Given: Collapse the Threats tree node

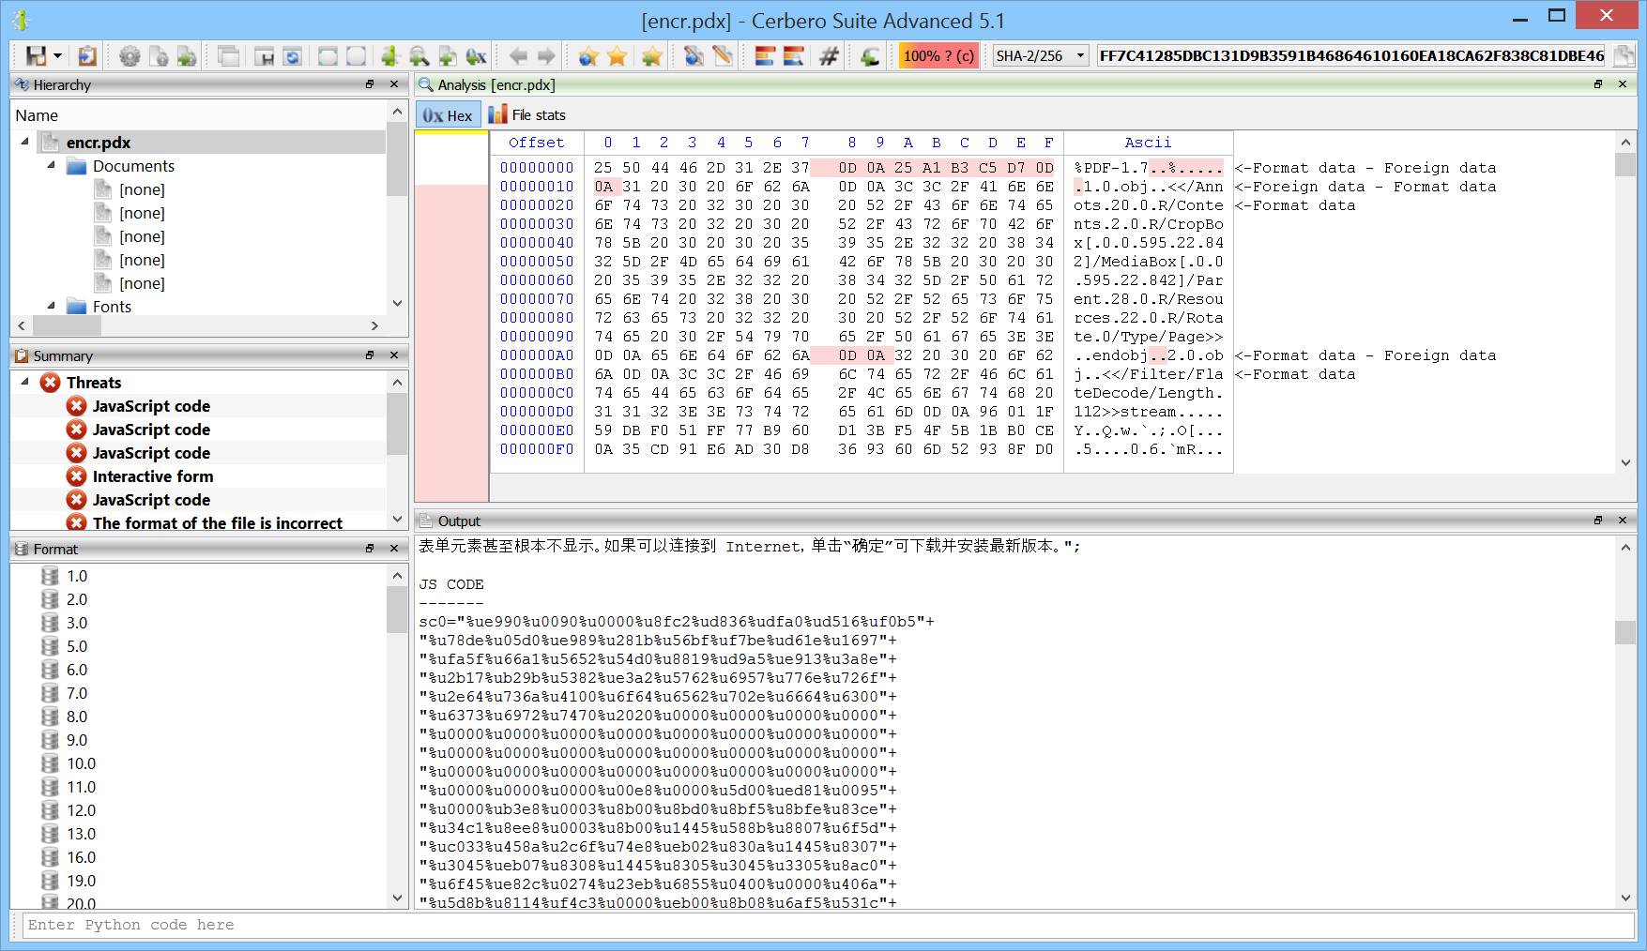Looking at the screenshot, I should tap(24, 382).
